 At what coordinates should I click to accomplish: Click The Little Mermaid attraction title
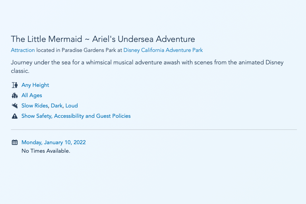pyautogui.click(x=103, y=39)
